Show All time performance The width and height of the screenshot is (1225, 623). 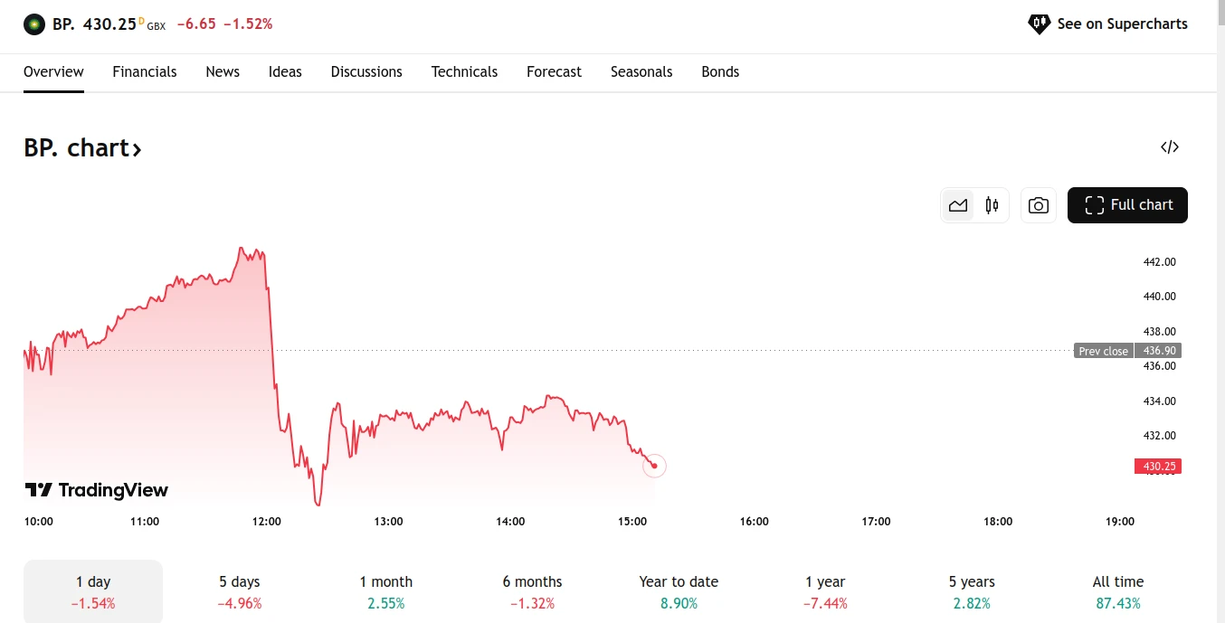(1118, 591)
